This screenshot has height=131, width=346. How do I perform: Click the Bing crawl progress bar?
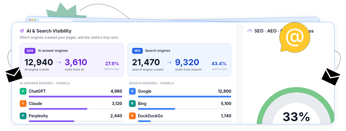coord(185,109)
